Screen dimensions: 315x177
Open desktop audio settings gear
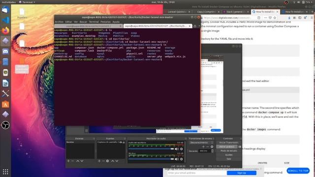tap(182, 149)
